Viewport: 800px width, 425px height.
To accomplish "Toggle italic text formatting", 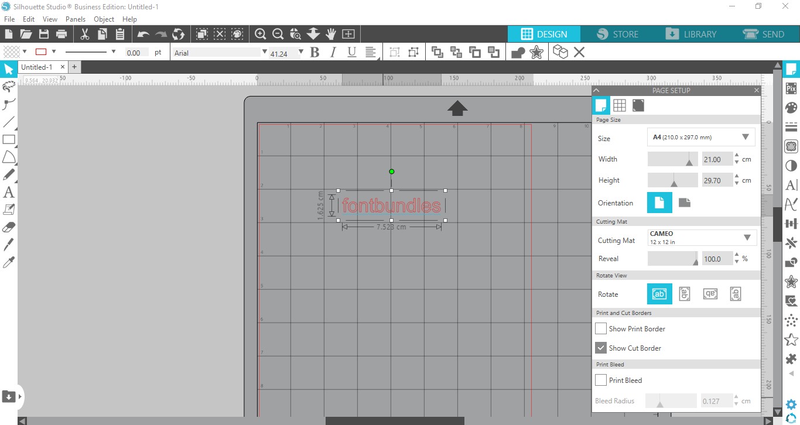I will tap(333, 53).
